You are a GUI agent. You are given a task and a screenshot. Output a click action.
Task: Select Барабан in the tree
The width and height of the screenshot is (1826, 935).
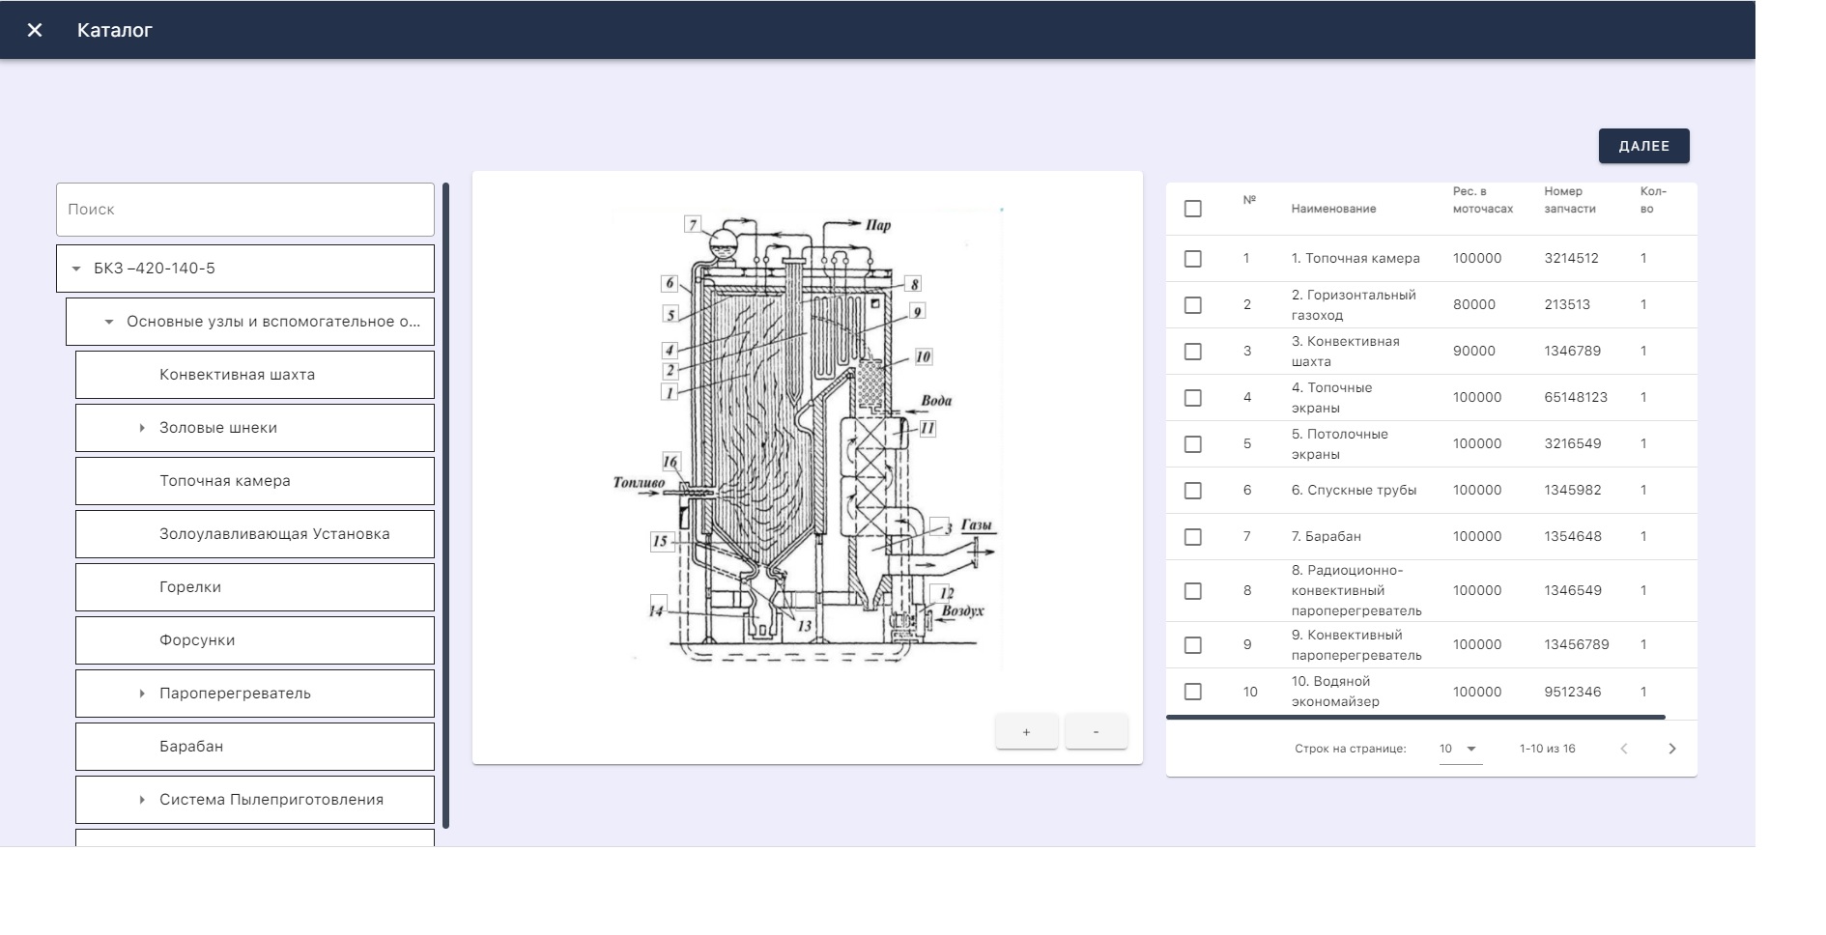[x=255, y=747]
